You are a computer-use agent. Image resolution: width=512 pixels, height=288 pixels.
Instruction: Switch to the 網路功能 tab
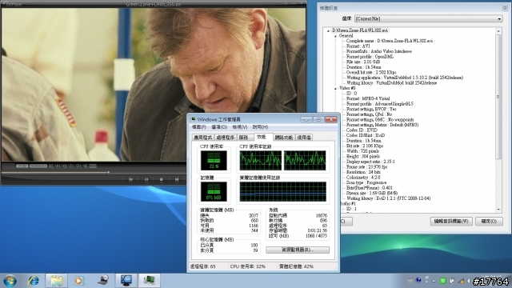point(284,138)
